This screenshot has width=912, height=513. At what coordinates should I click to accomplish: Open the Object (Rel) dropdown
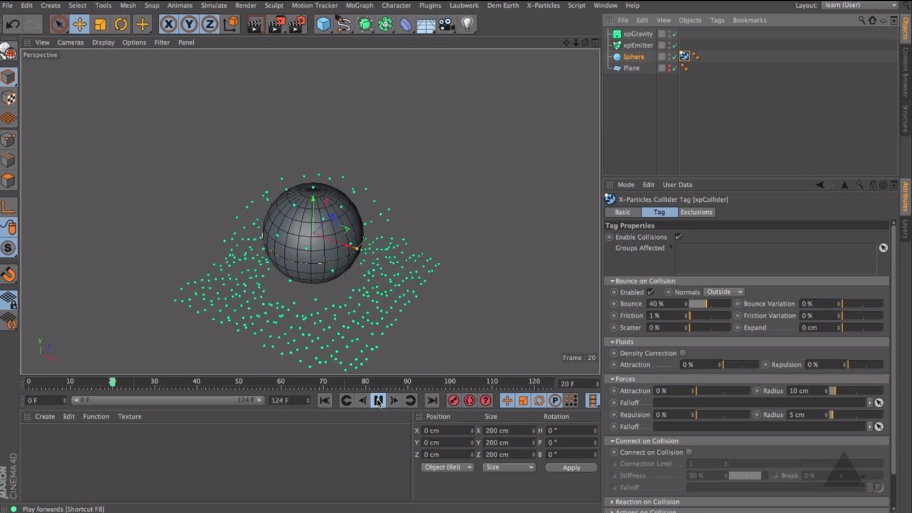click(x=447, y=467)
